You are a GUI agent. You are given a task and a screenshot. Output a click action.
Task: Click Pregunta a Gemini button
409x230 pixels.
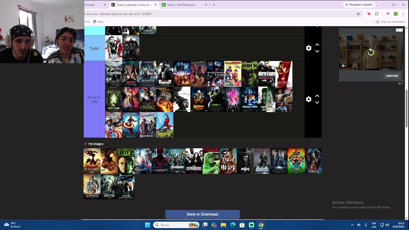(359, 5)
